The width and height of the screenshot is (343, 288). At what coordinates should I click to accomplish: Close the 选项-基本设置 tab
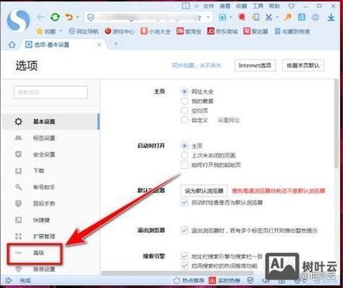pos(99,45)
